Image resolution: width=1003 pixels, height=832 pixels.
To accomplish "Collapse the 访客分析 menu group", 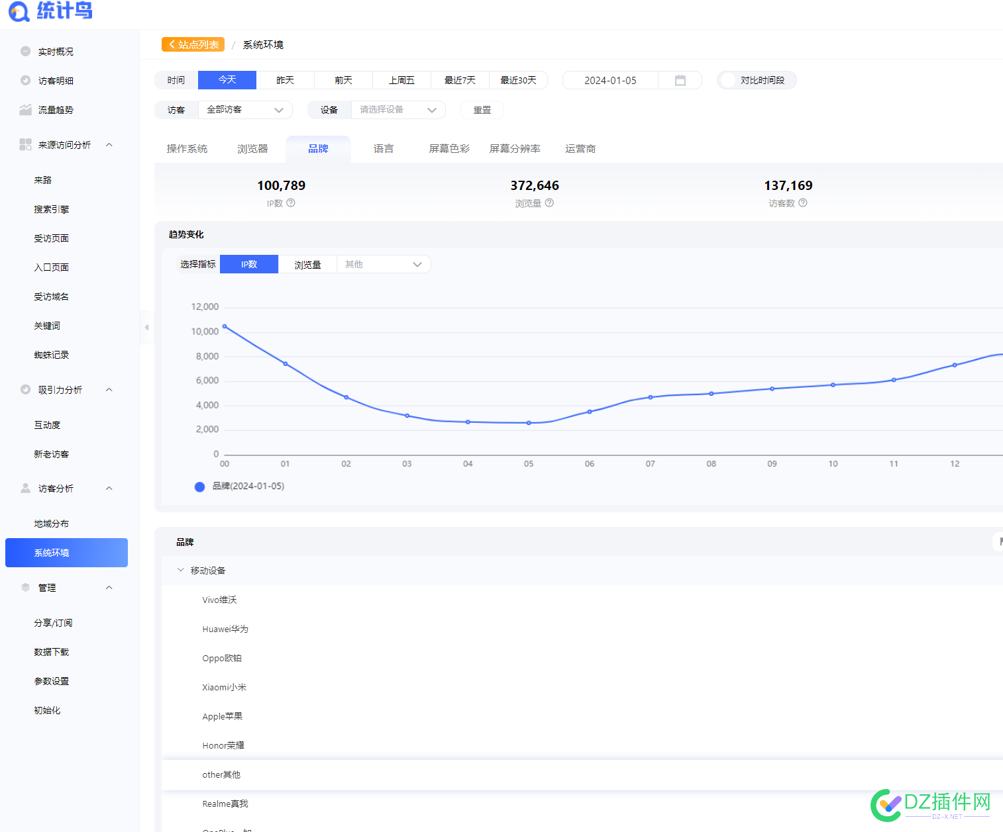I will coord(109,488).
